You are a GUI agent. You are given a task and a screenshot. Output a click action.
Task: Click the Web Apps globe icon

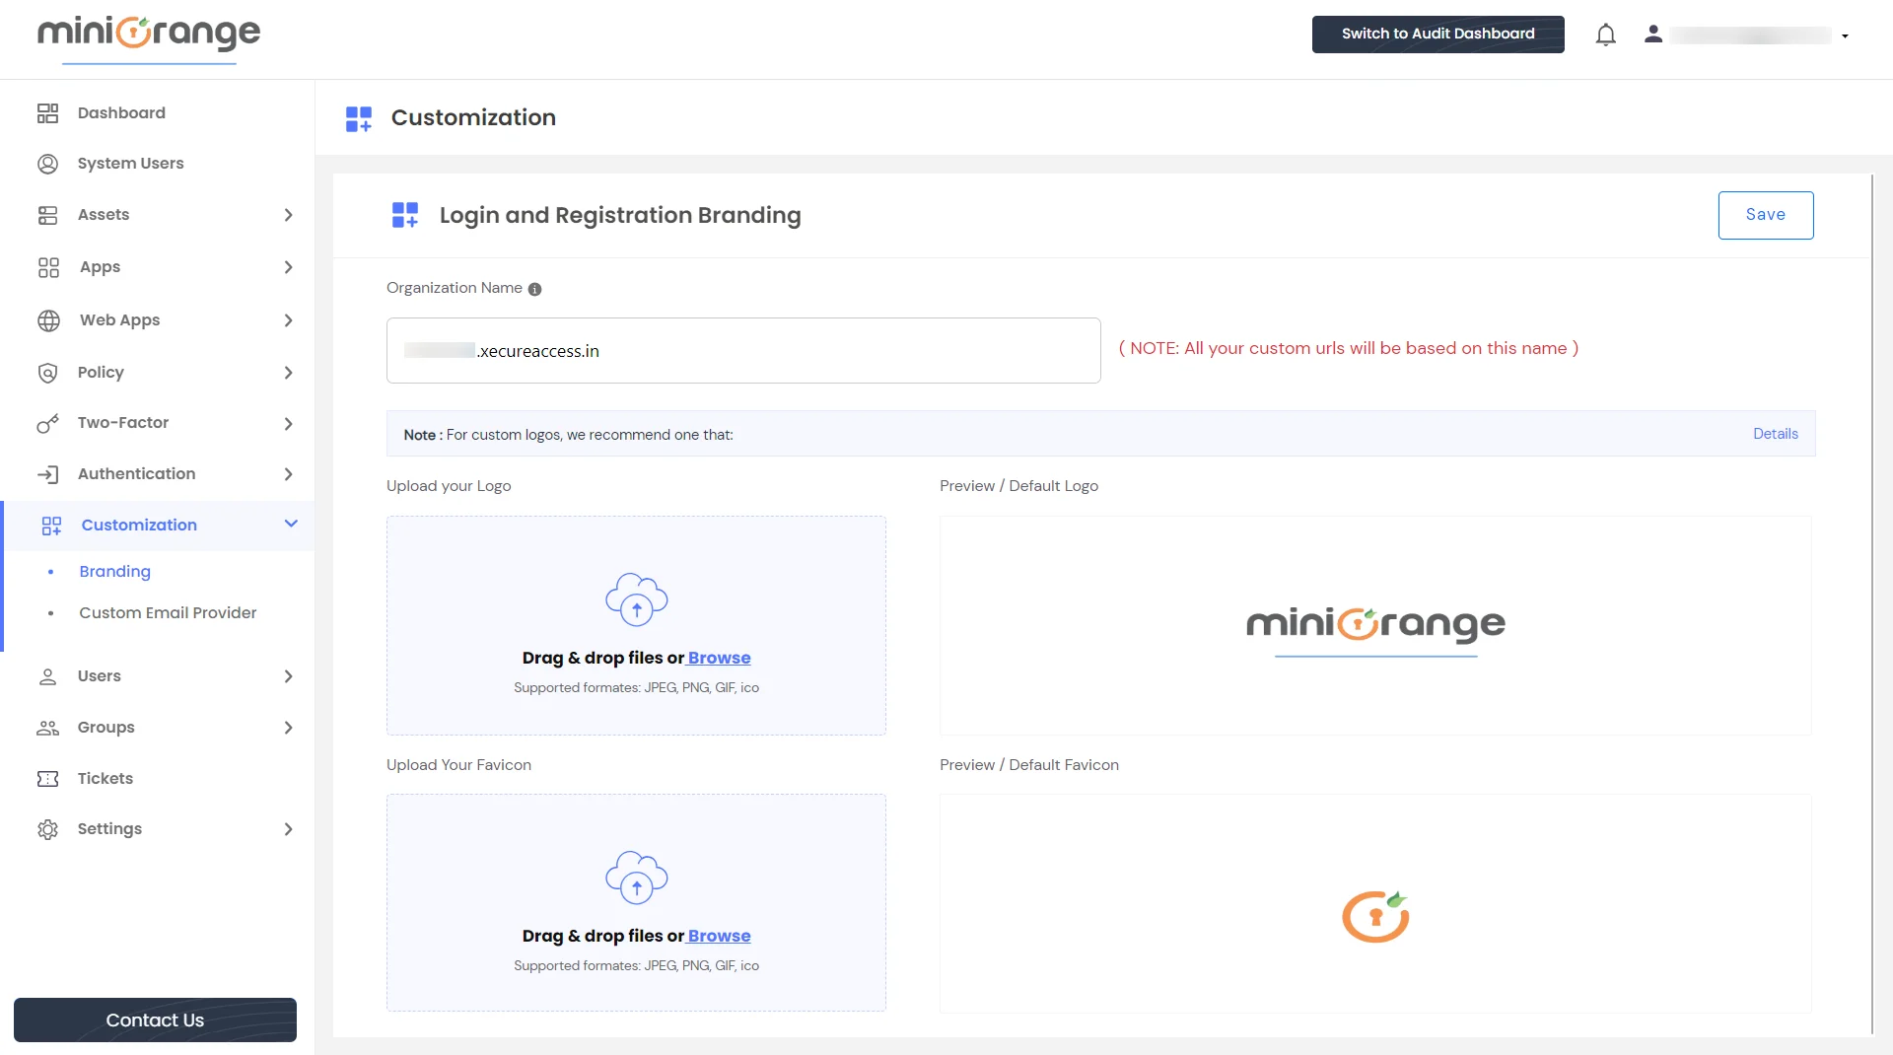(48, 320)
